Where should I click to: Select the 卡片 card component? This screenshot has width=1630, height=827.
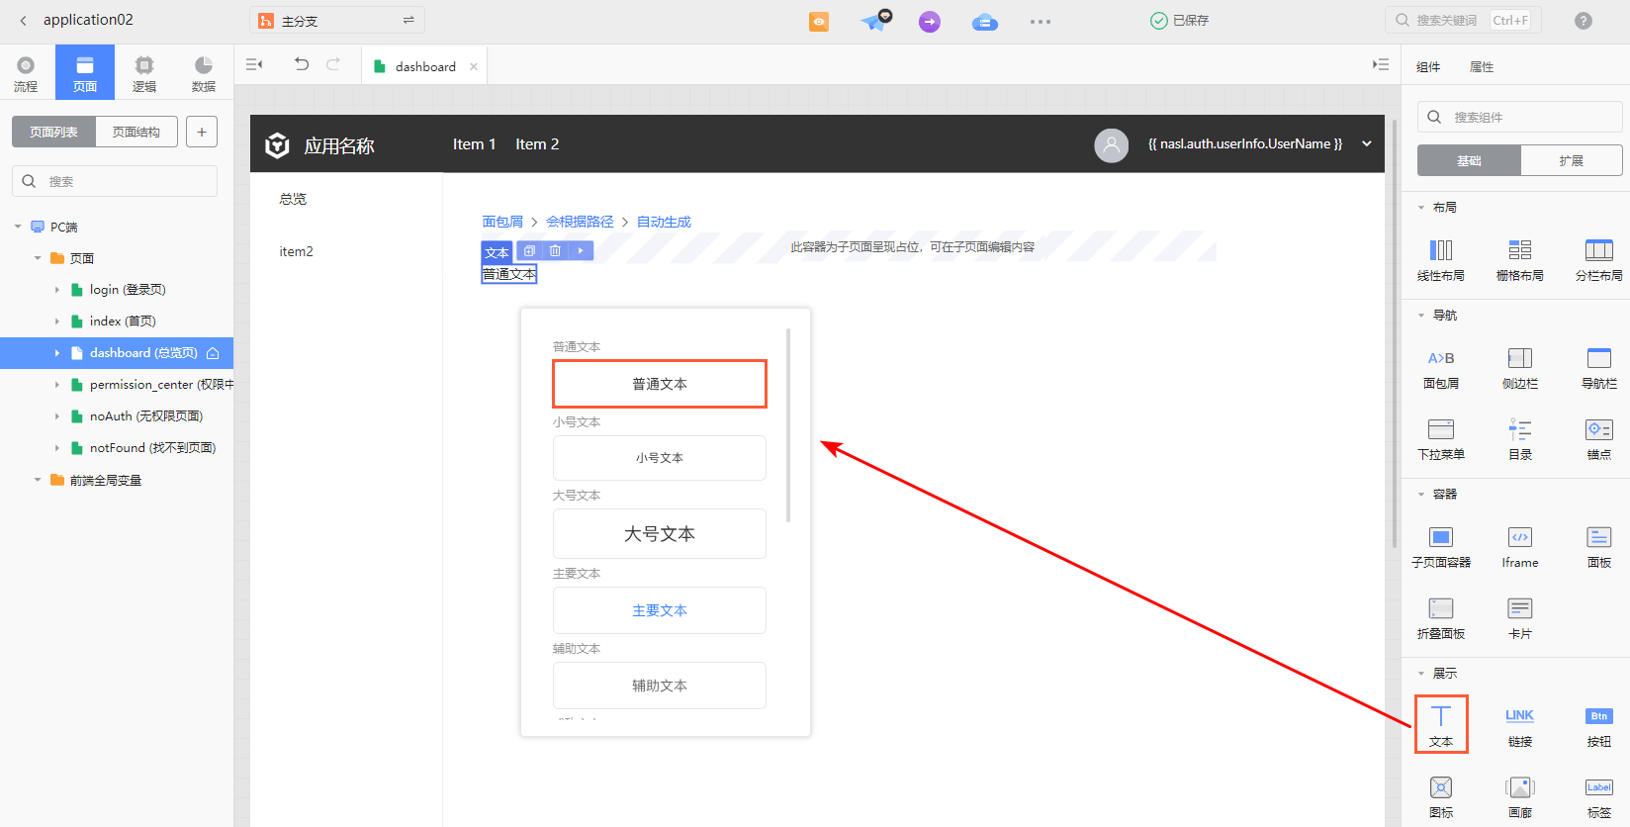1520,618
